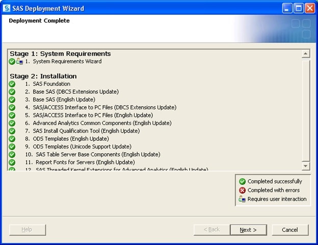Click the Stage 2: Installation heading

[x=43, y=76]
